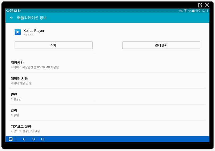The image size is (215, 151).
Task: Tap the recent apps square button
Action: tap(43, 139)
